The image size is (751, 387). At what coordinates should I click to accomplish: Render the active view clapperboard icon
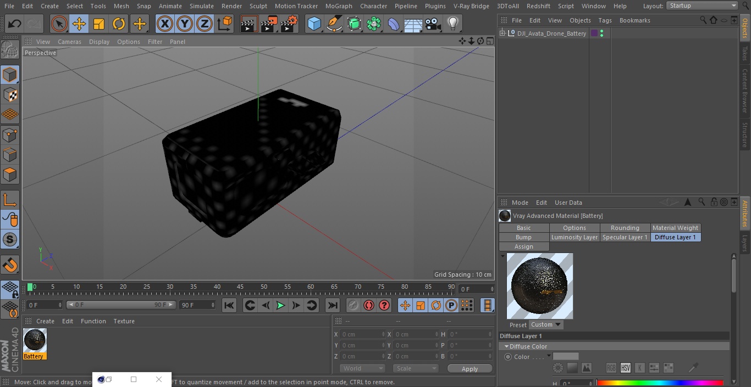249,24
